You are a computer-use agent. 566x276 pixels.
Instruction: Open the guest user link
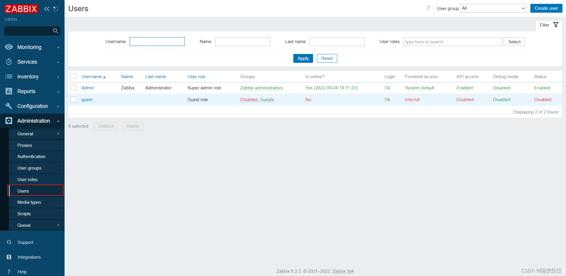pos(87,100)
